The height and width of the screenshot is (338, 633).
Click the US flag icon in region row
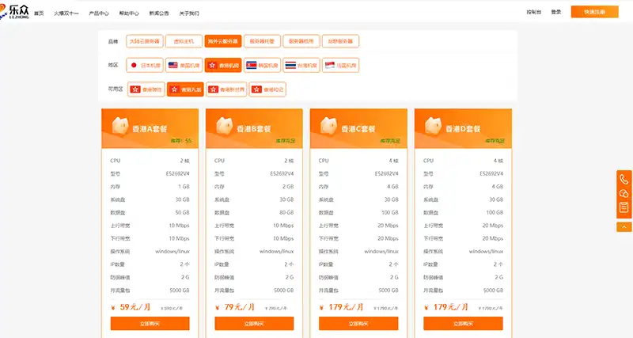[172, 65]
